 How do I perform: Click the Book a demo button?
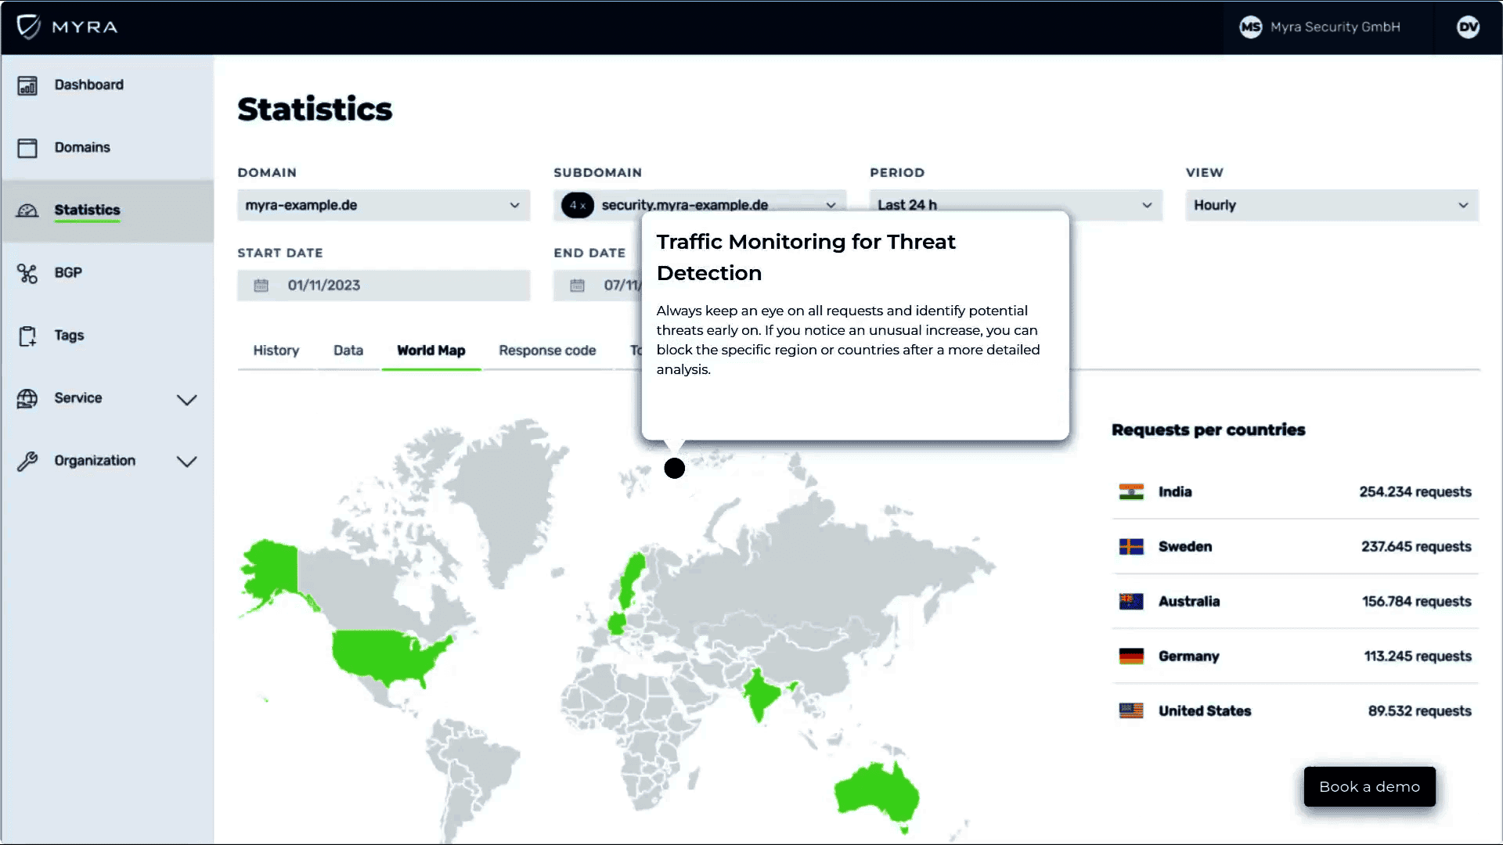(1369, 786)
